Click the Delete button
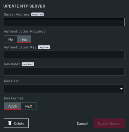The image size is (129, 132). click(16, 123)
